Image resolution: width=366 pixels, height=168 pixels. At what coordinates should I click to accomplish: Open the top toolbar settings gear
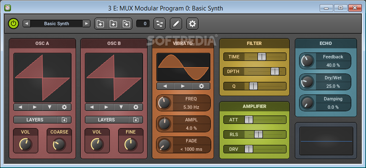192,24
